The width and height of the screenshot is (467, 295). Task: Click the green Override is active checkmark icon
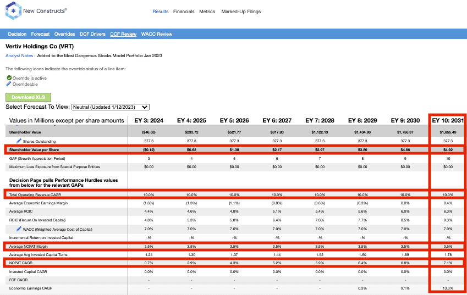(9, 77)
